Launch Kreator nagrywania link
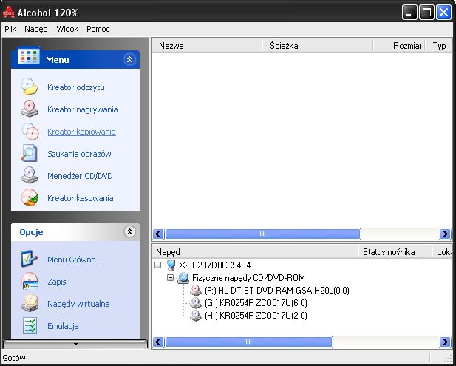 pyautogui.click(x=83, y=109)
